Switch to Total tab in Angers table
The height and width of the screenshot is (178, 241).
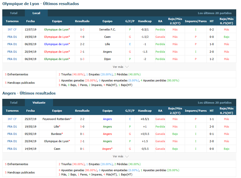click(14, 103)
